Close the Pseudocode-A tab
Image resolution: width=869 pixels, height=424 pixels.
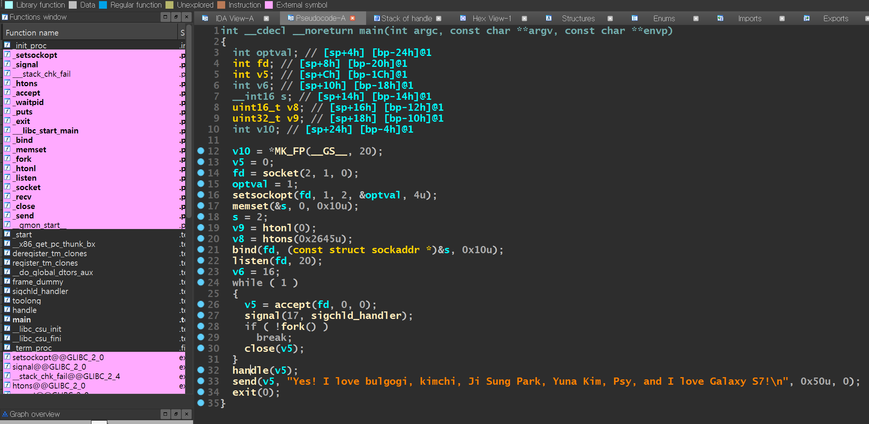(x=353, y=18)
